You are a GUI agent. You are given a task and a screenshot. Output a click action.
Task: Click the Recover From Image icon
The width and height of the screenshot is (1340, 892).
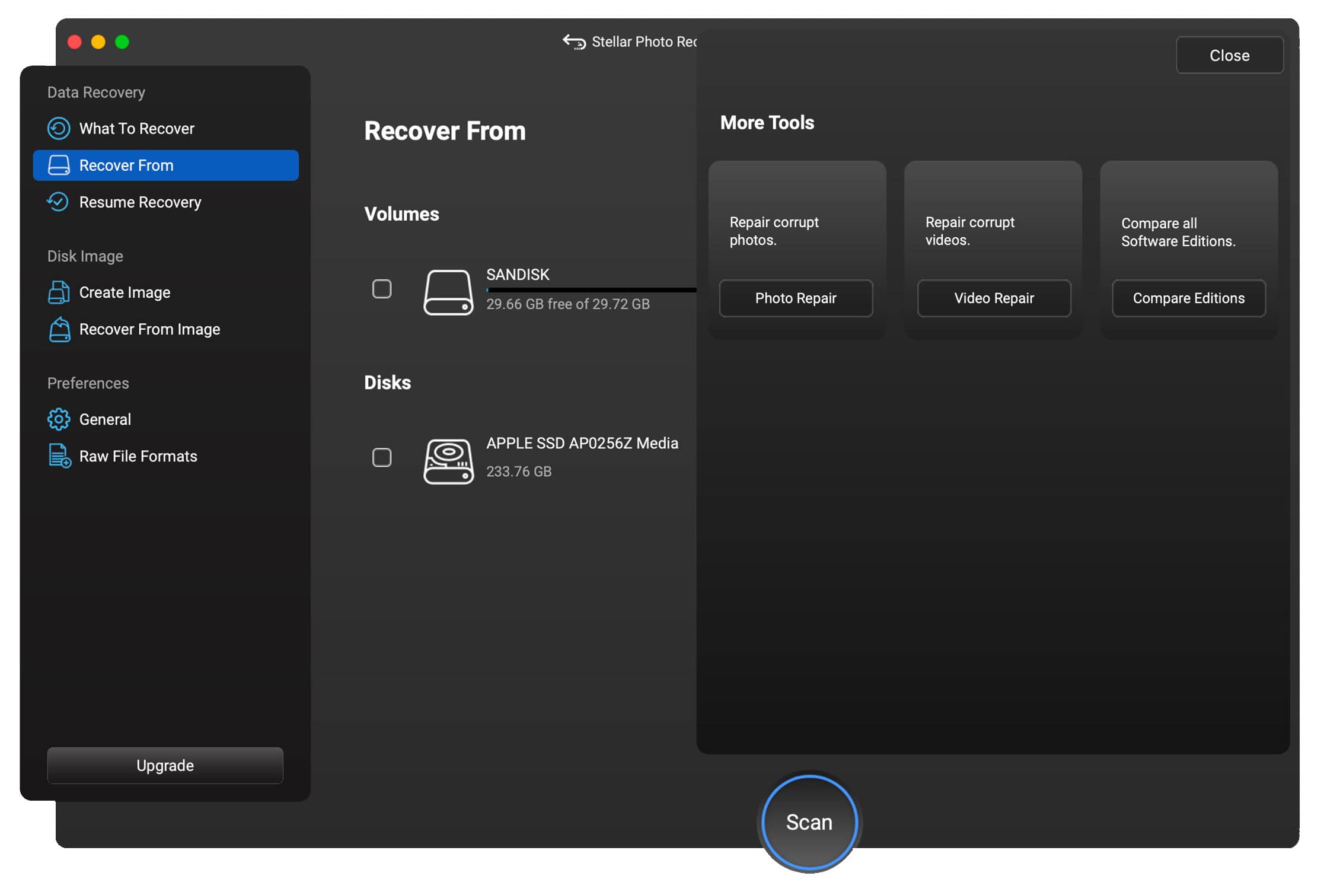pos(59,329)
